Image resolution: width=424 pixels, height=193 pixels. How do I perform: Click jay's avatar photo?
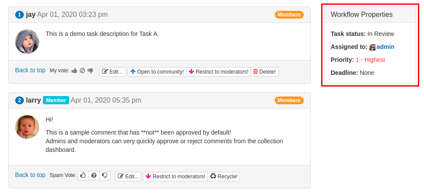pyautogui.click(x=27, y=42)
